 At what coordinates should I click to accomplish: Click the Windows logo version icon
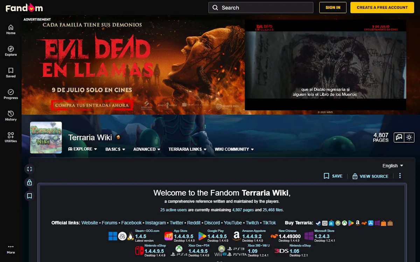pyautogui.click(x=113, y=236)
